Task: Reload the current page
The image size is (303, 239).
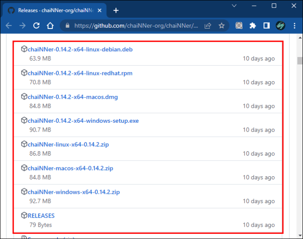Action: click(36, 25)
